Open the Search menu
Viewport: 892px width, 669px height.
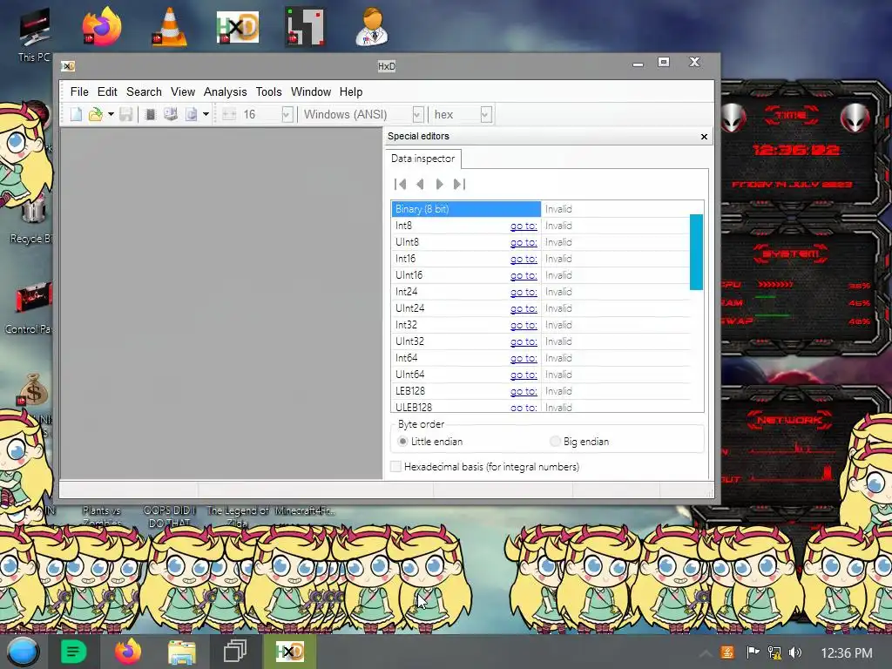point(144,91)
